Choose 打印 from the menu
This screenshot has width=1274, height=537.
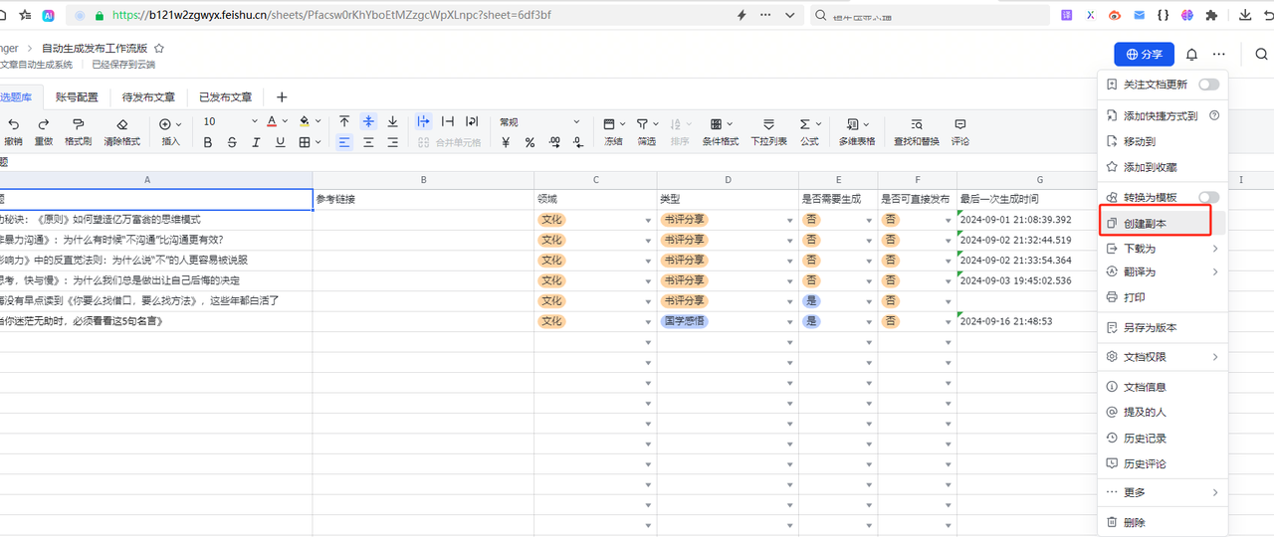[1163, 297]
